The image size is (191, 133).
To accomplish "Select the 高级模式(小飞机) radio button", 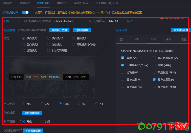I will point(74,44).
